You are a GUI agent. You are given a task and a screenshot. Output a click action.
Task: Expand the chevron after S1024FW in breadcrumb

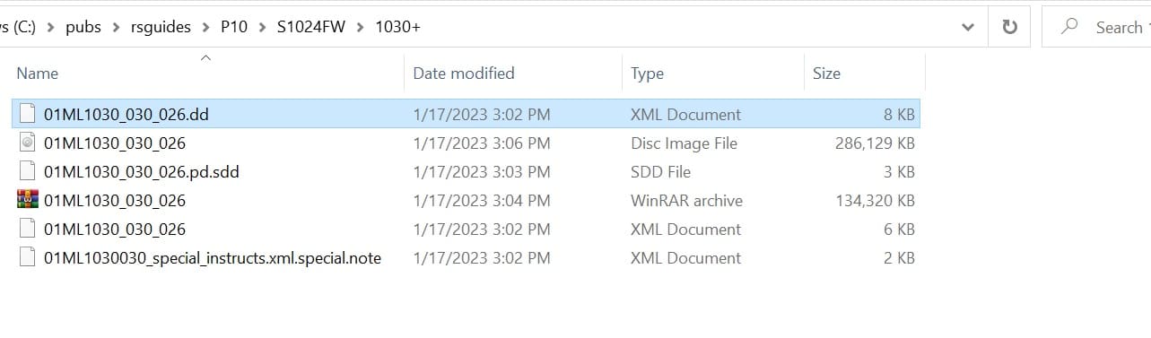coord(359,27)
